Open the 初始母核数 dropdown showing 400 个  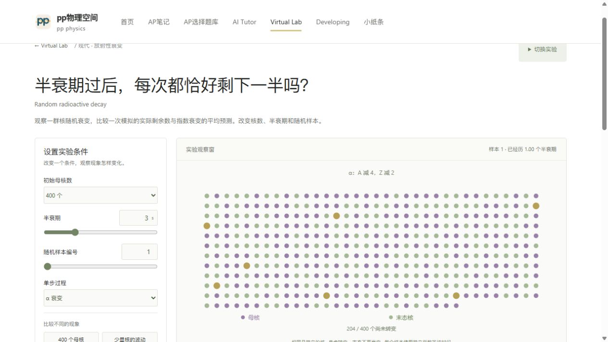[100, 195]
